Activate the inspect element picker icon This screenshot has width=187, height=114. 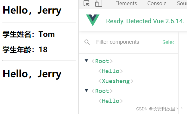(x=87, y=3)
